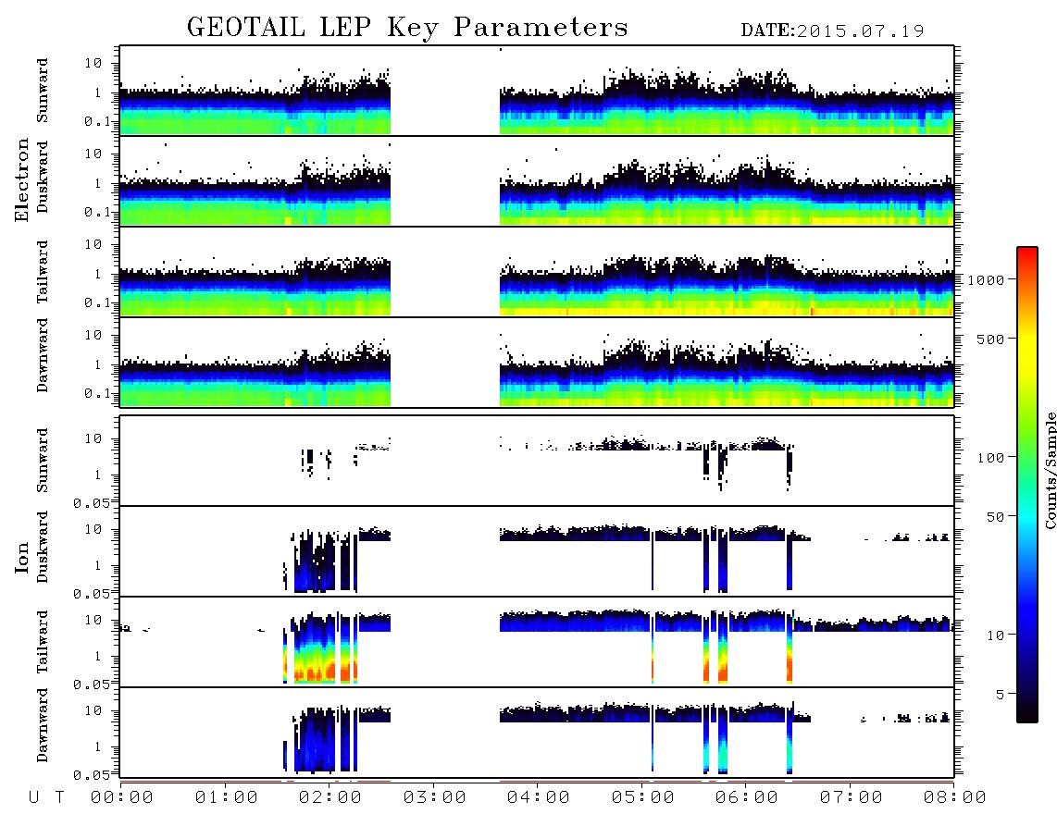Click the "1" energy tick of Electron Duskward panel
The width and height of the screenshot is (1057, 814).
(98, 184)
